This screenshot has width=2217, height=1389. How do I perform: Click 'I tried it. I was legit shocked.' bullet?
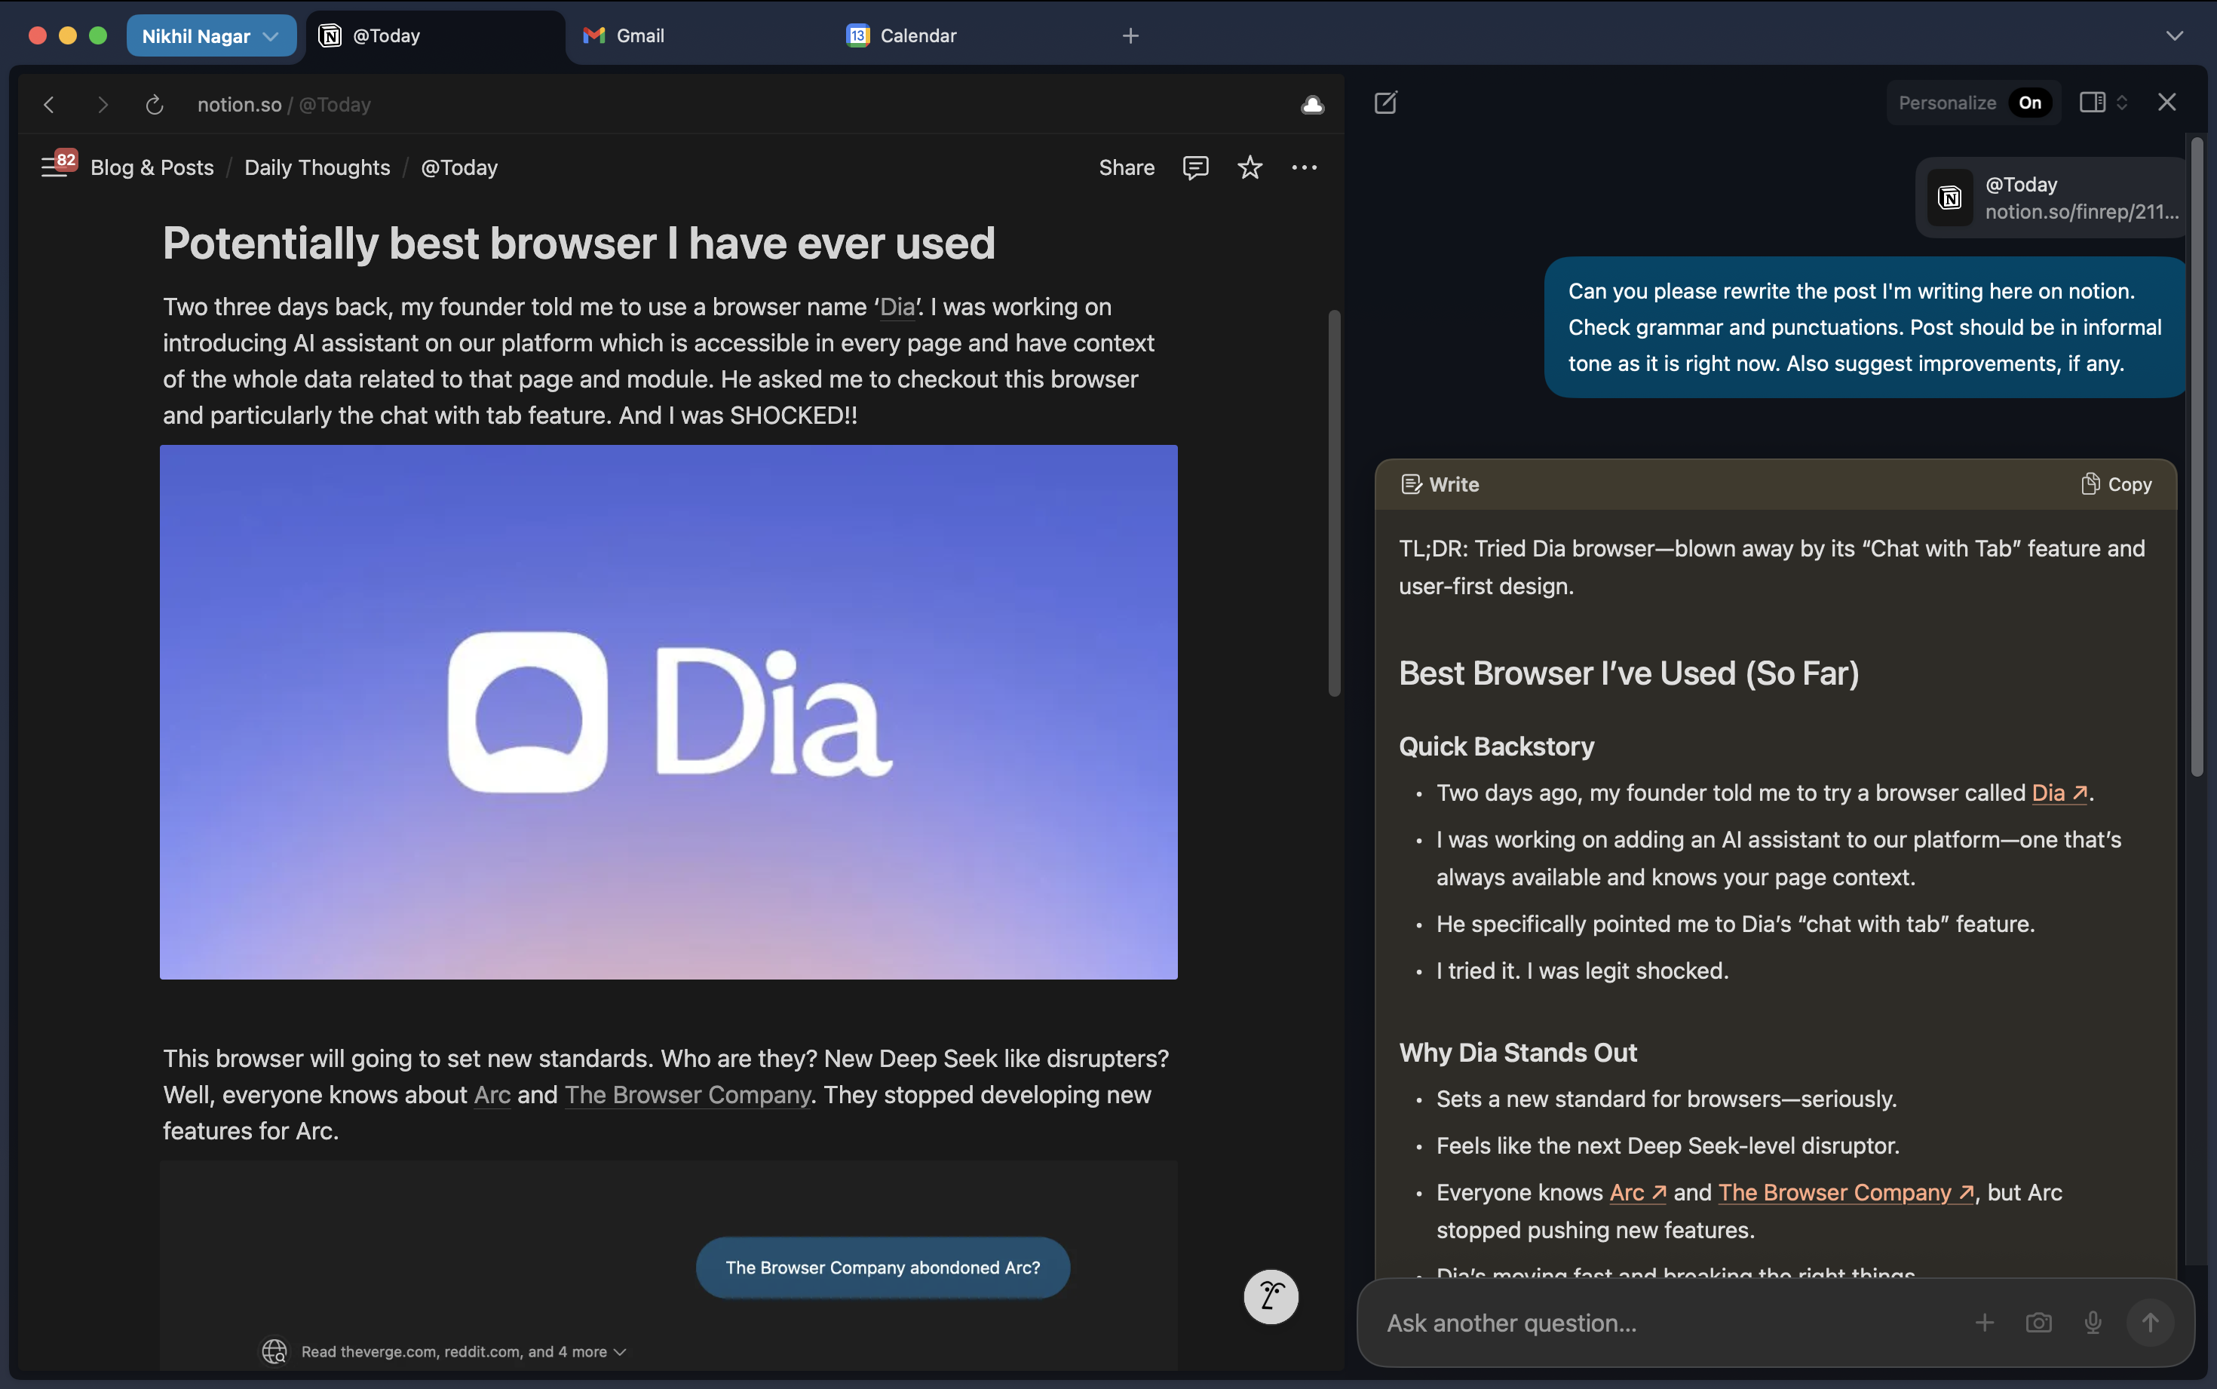click(x=1581, y=970)
